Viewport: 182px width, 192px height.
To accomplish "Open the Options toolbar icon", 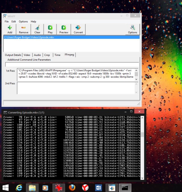I will point(133,29).
